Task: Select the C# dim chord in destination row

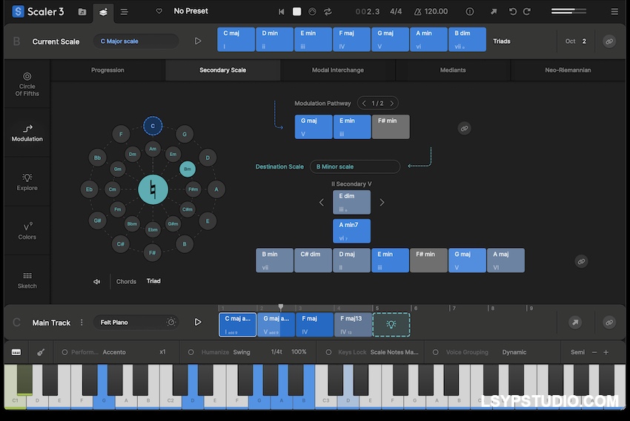Action: [x=313, y=260]
